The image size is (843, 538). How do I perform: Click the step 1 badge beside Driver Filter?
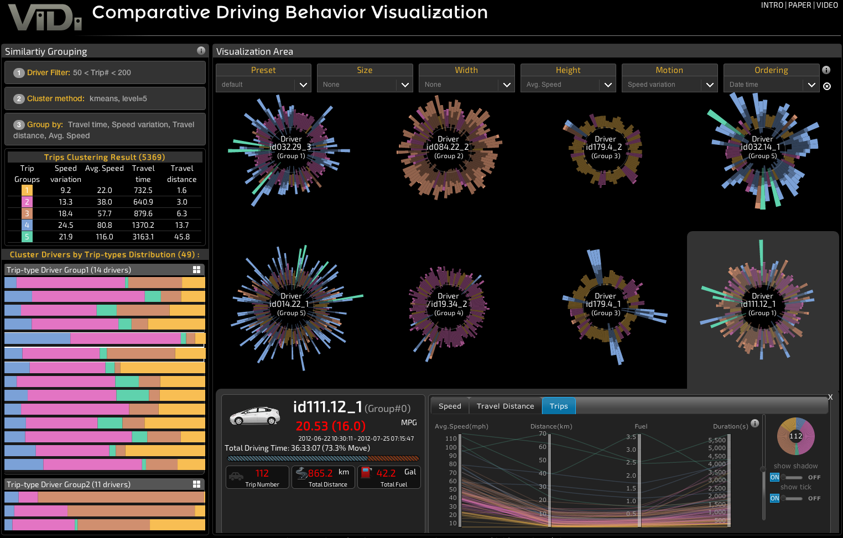(x=19, y=73)
